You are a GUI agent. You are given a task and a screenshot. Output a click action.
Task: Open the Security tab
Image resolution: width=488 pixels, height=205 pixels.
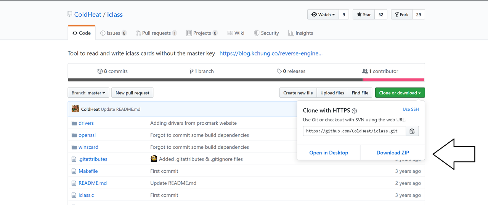point(266,33)
